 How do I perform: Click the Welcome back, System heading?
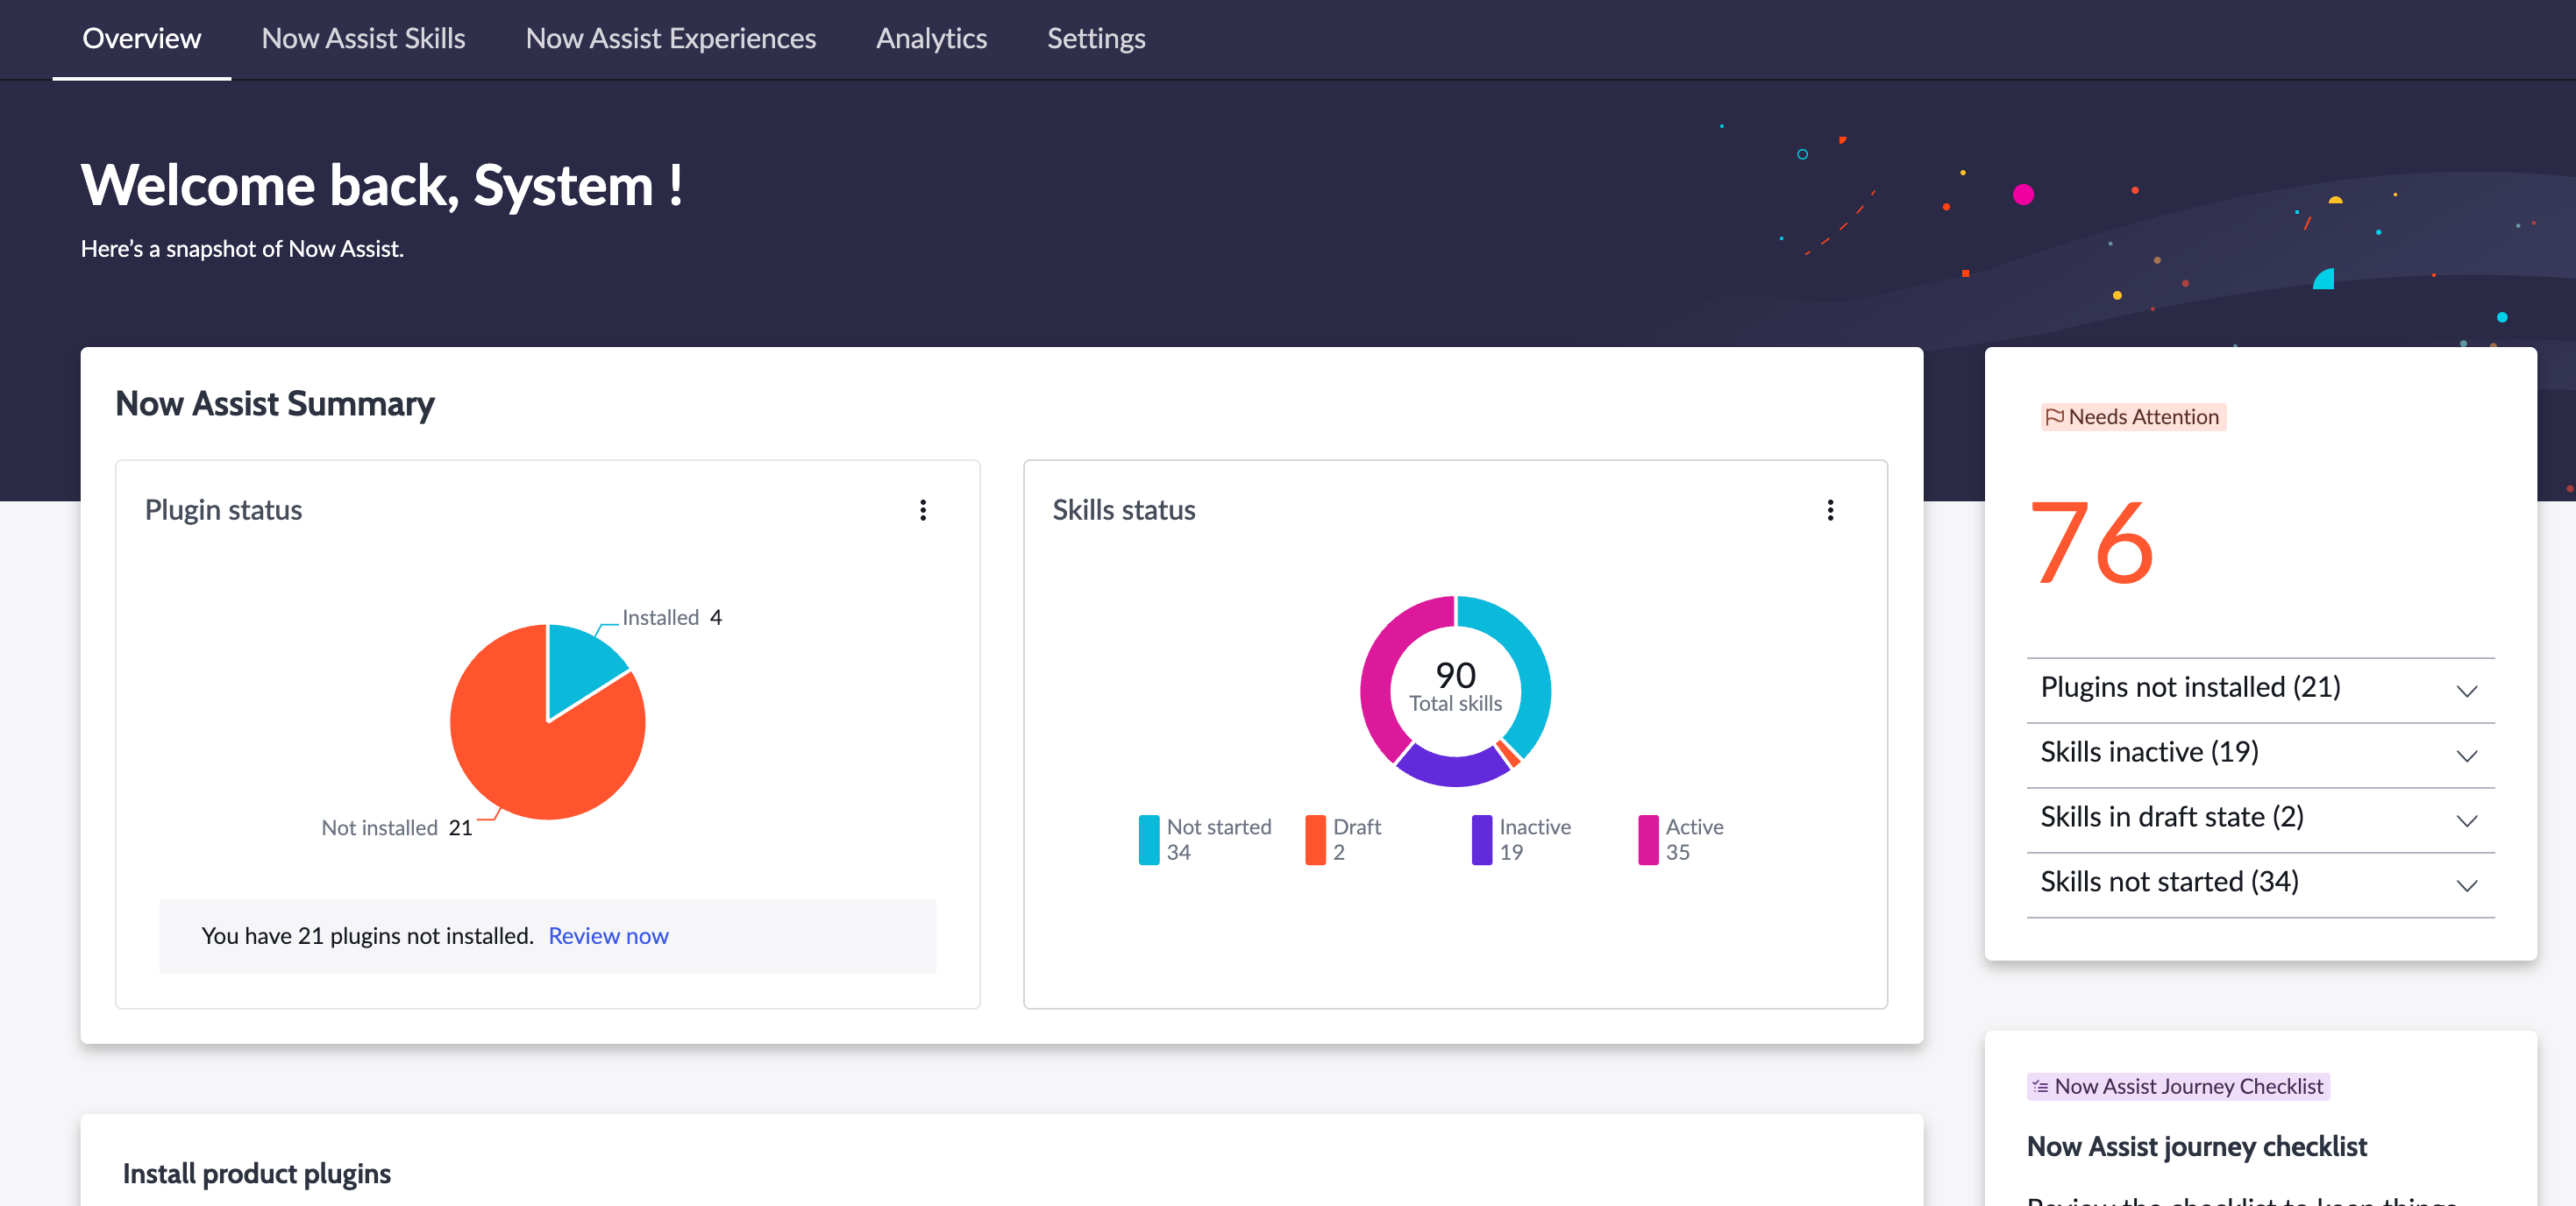382,186
